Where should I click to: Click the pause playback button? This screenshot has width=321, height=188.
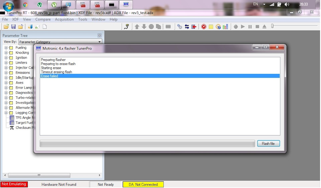[250, 27]
